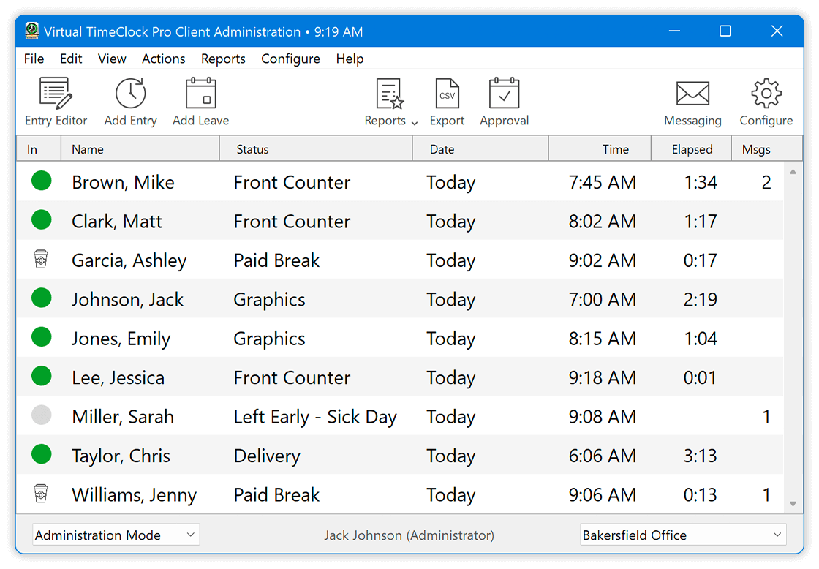Open the Help menu
This screenshot has width=819, height=569.
[350, 59]
